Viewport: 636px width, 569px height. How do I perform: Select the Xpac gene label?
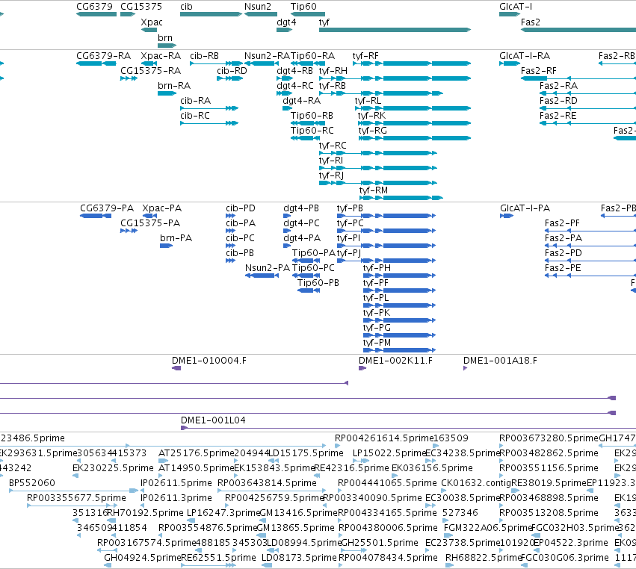tap(152, 22)
